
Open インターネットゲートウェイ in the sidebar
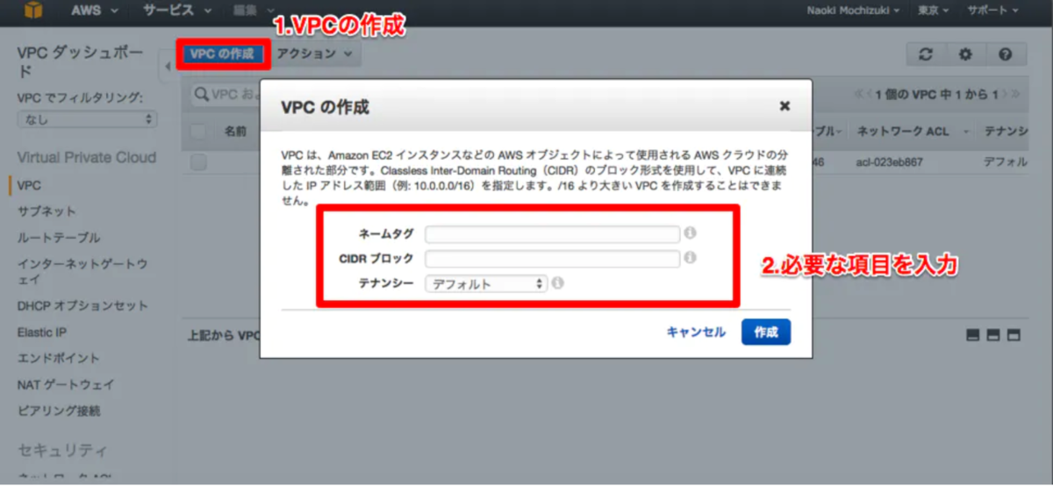click(x=82, y=271)
